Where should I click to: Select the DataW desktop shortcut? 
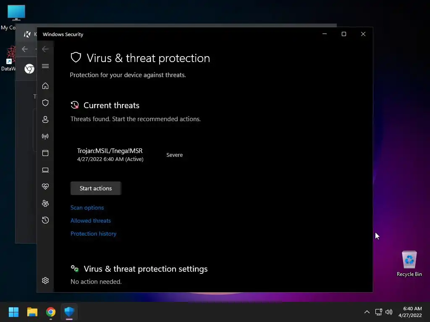(8, 59)
